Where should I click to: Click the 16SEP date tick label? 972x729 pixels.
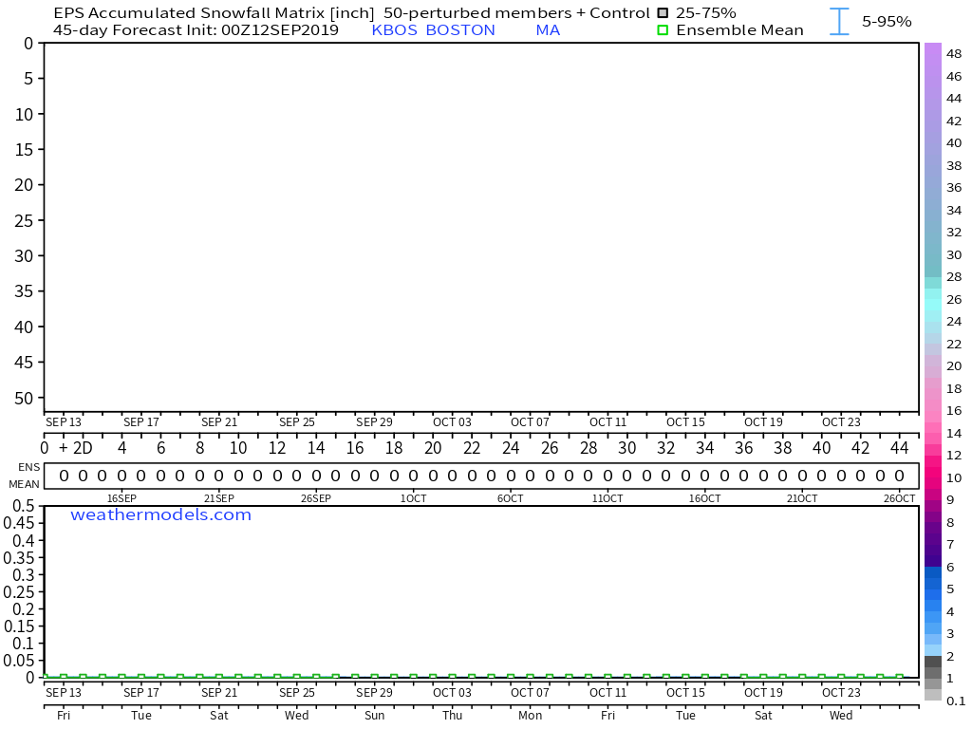(x=121, y=498)
